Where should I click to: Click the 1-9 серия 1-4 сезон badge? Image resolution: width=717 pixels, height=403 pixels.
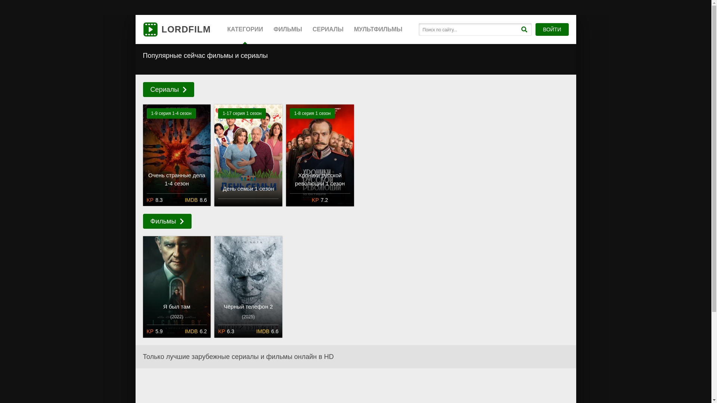click(171, 113)
